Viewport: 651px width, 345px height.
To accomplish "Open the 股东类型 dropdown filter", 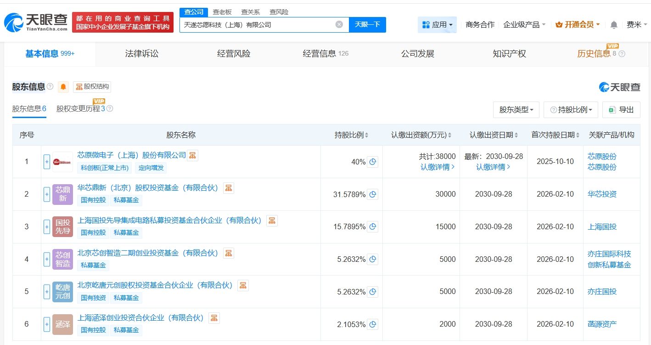I will point(516,110).
